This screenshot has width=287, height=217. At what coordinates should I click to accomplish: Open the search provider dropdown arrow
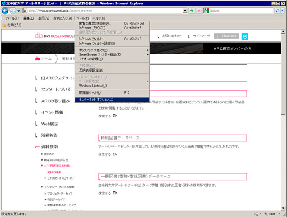283,11
